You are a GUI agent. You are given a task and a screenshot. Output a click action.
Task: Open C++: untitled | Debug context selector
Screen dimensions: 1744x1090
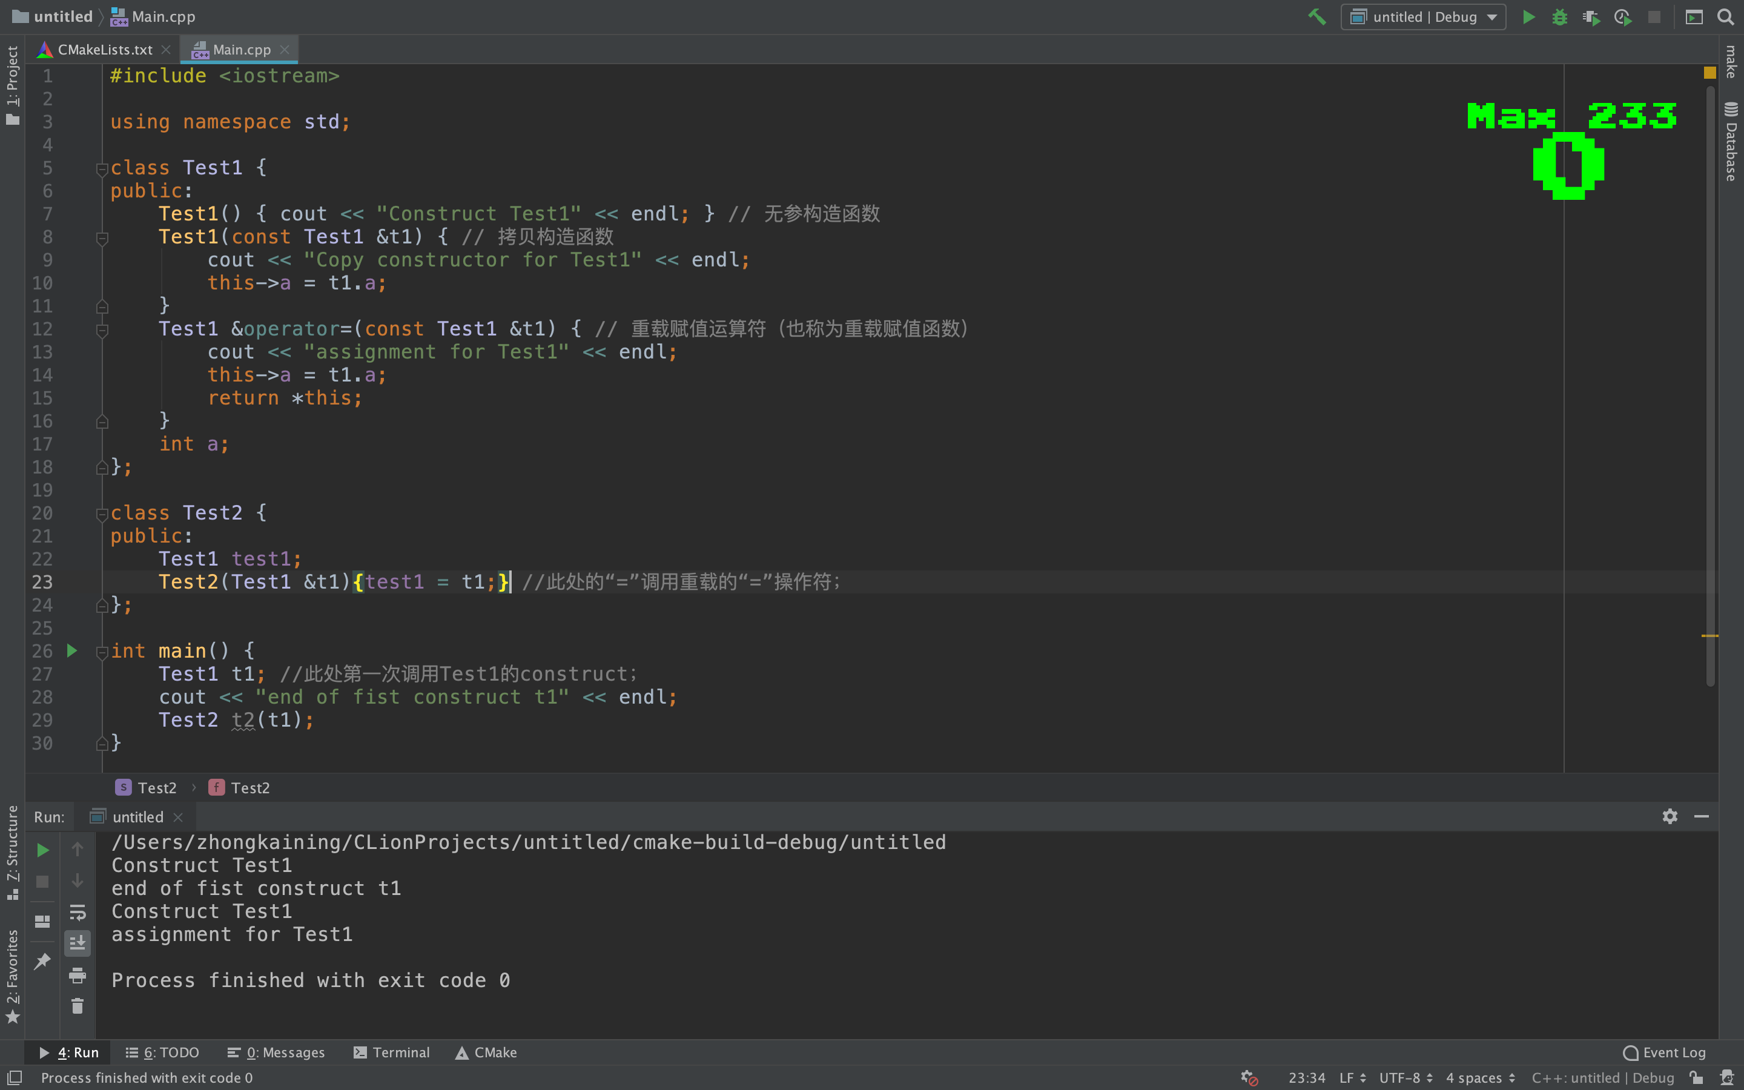pos(1603,1078)
